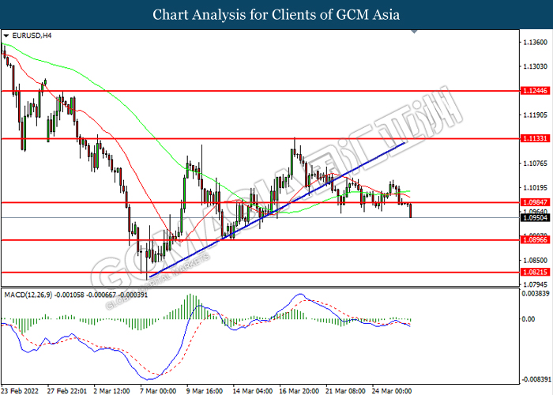Screen dimensions: 553x395
Task: Click the current price label 1.09504
Action: 536,217
